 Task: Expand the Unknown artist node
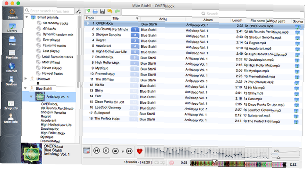[x=26, y=78]
